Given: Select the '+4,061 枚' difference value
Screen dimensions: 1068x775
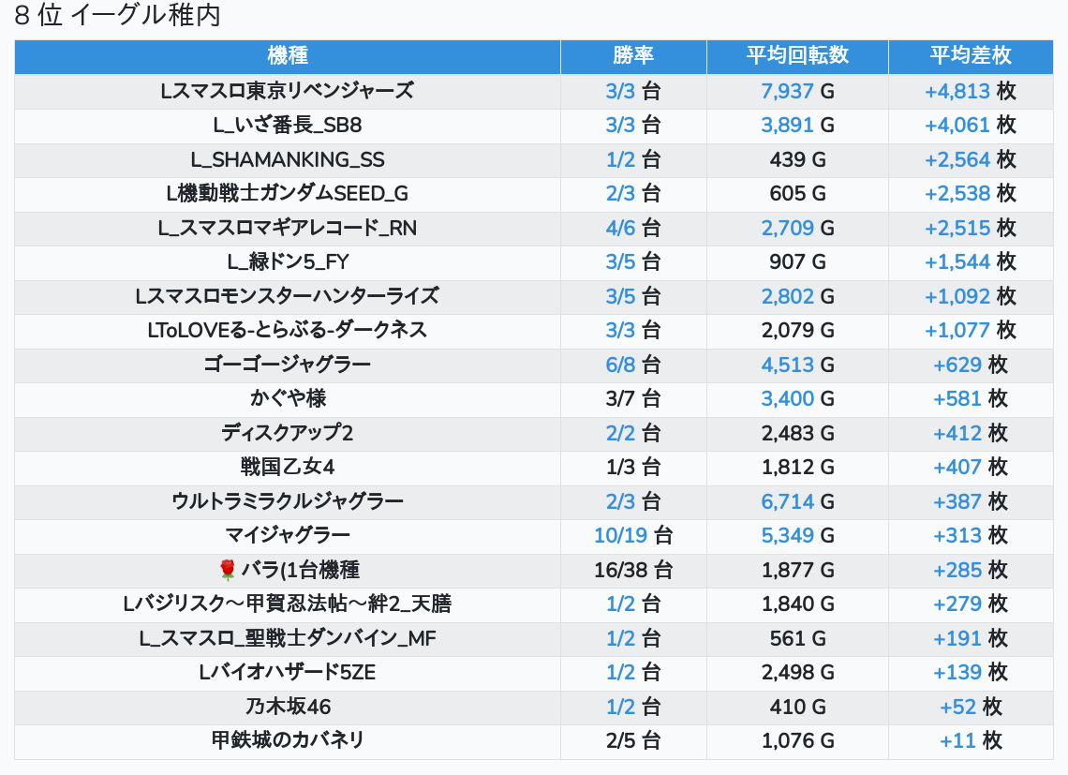Looking at the screenshot, I should tap(971, 126).
